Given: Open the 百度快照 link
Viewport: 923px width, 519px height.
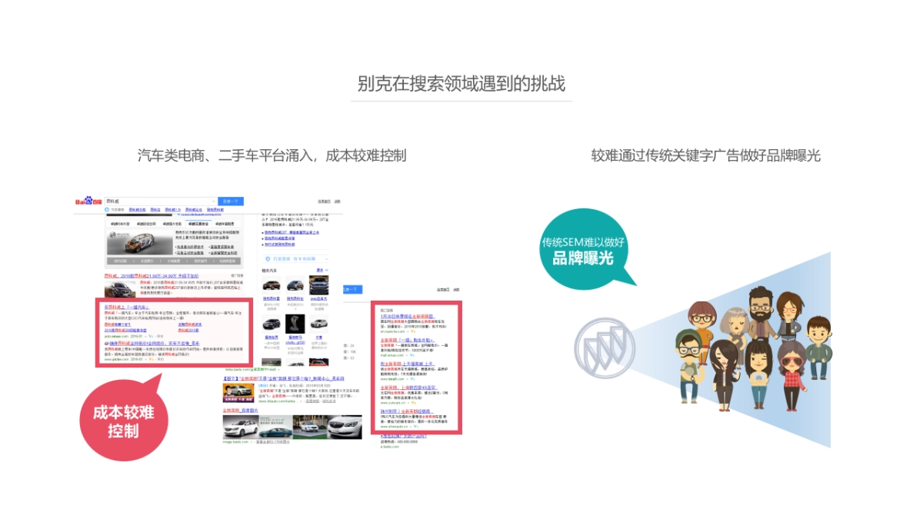Looking at the screenshot, I should [x=315, y=401].
